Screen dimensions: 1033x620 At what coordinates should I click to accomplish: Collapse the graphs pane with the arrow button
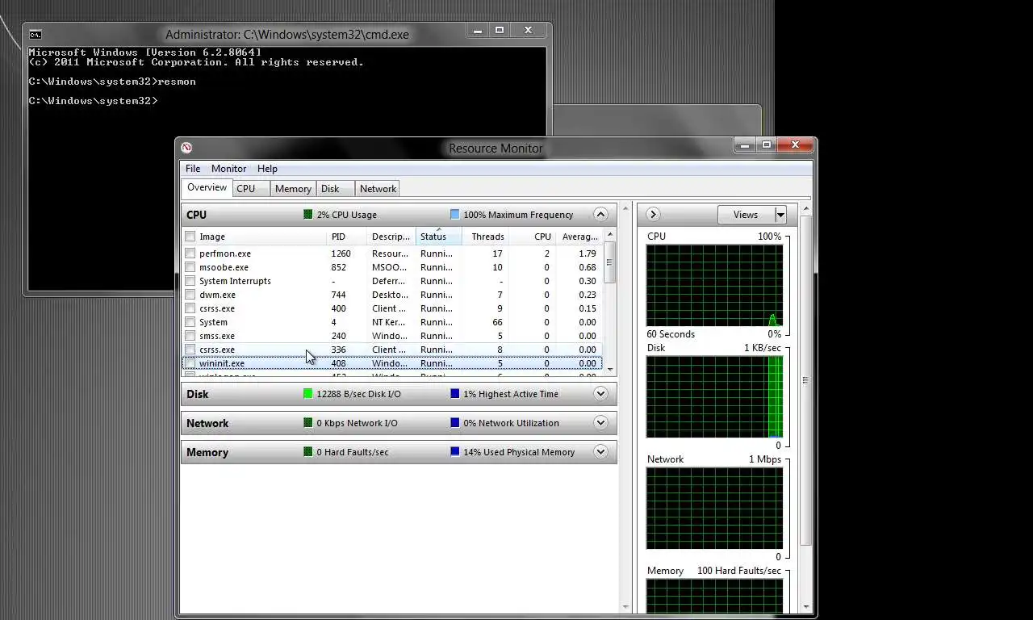pyautogui.click(x=653, y=215)
